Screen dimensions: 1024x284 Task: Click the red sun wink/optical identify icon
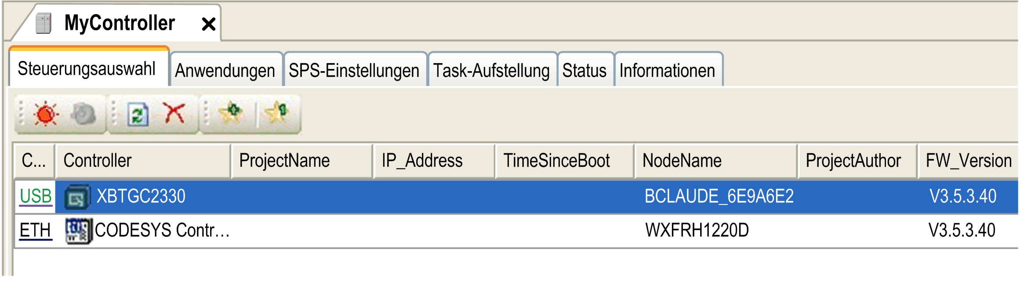46,114
